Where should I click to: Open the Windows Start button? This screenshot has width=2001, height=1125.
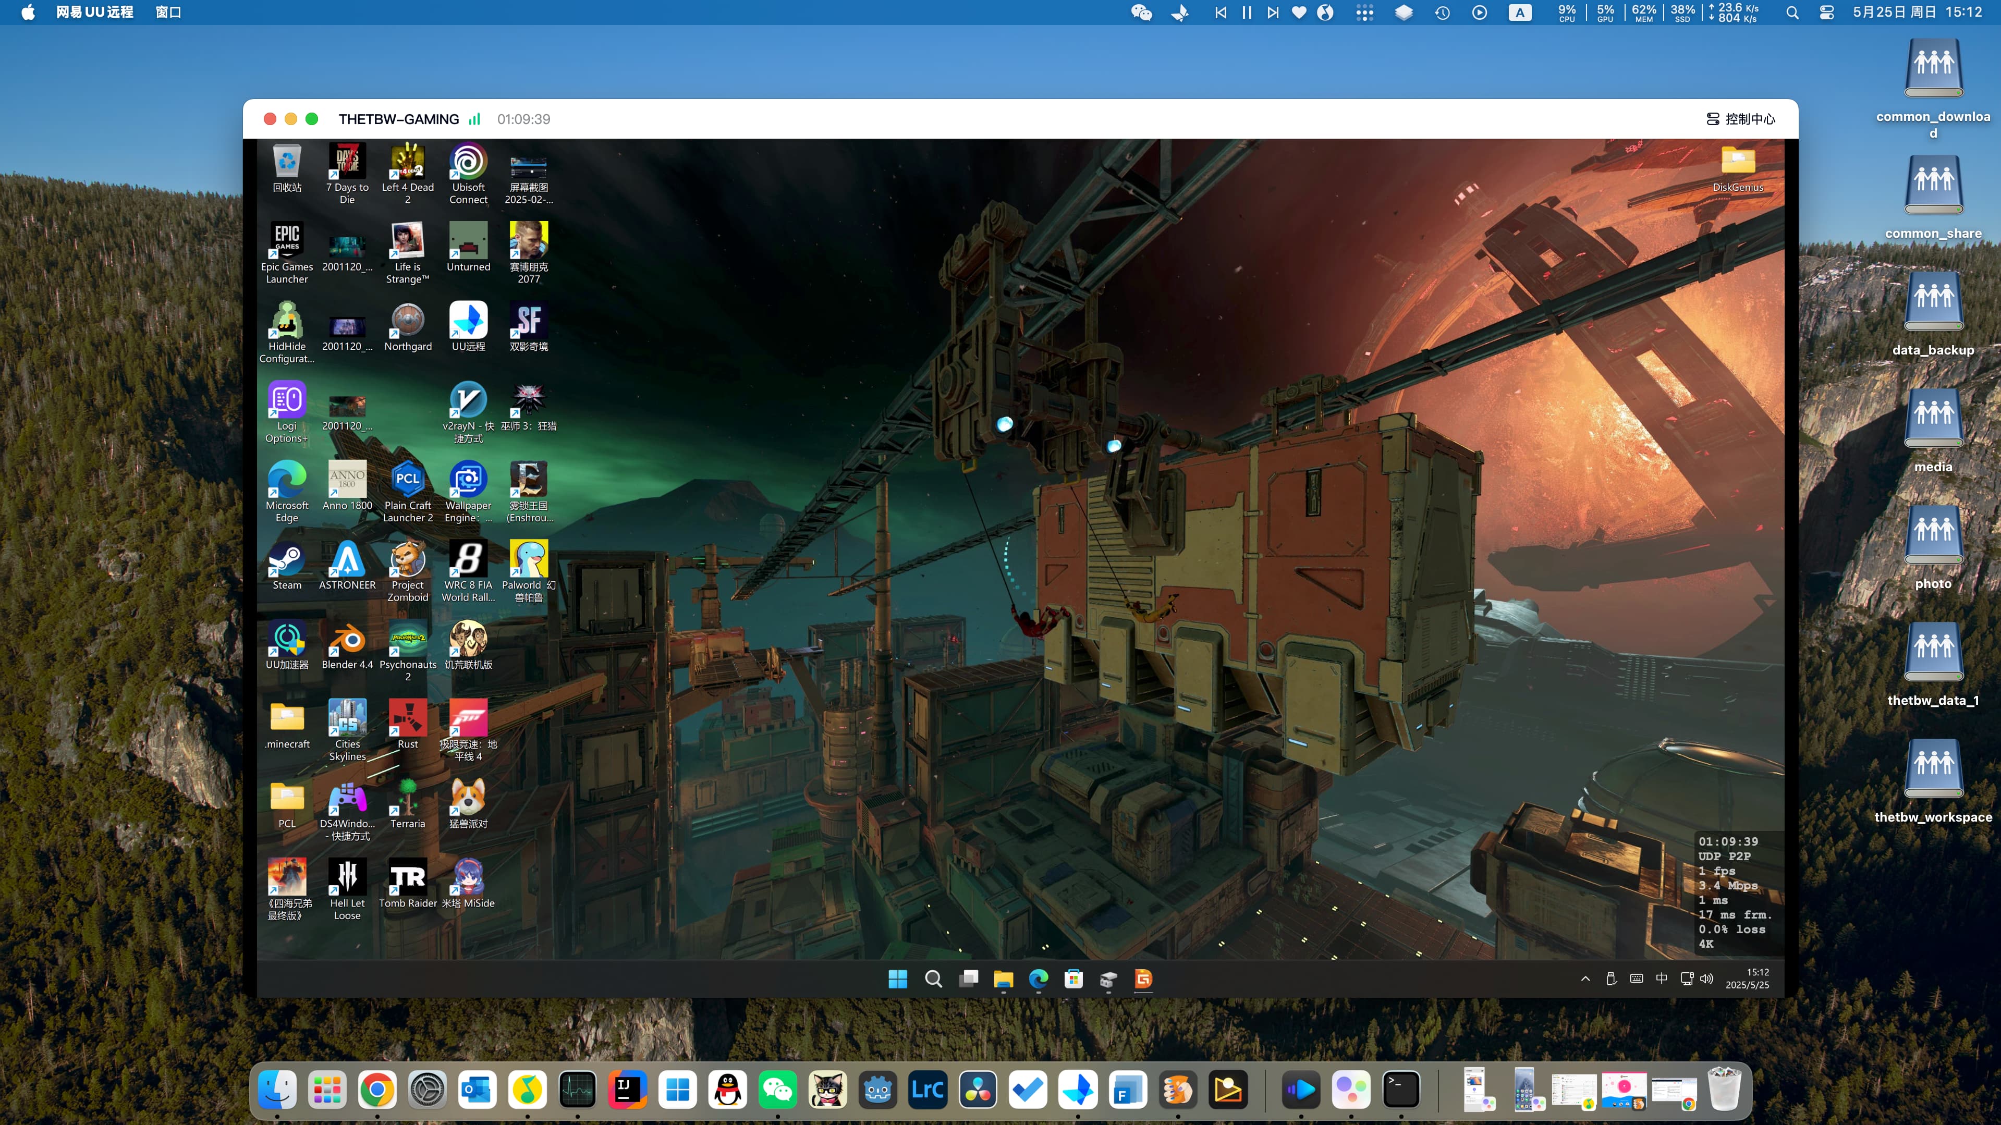[x=897, y=979]
